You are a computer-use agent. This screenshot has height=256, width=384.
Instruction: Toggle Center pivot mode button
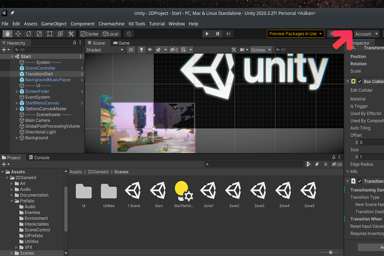pyautogui.click(x=89, y=34)
